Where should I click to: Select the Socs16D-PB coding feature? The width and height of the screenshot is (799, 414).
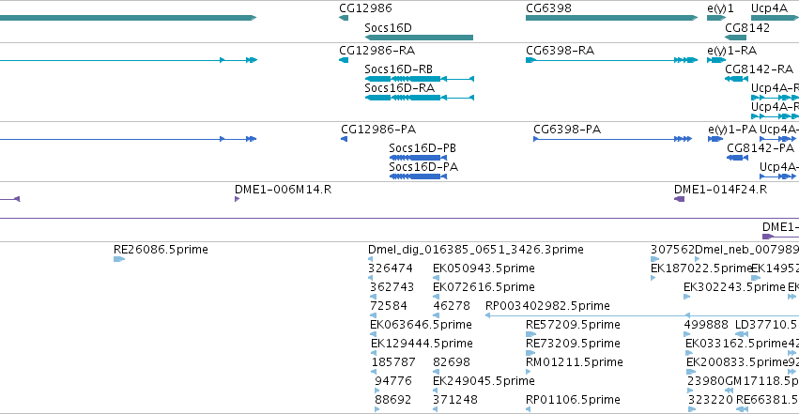(418, 158)
